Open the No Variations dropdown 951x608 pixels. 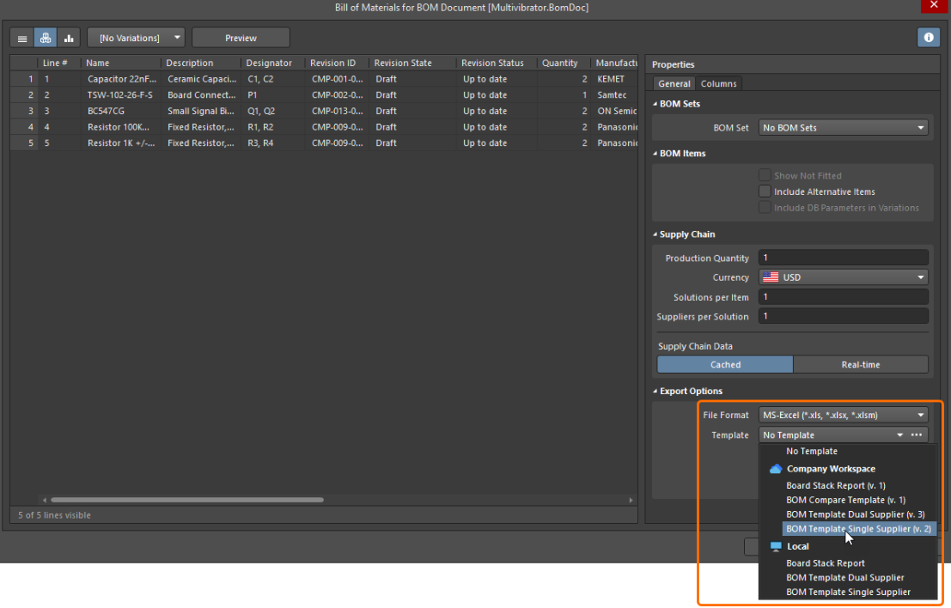coord(136,38)
